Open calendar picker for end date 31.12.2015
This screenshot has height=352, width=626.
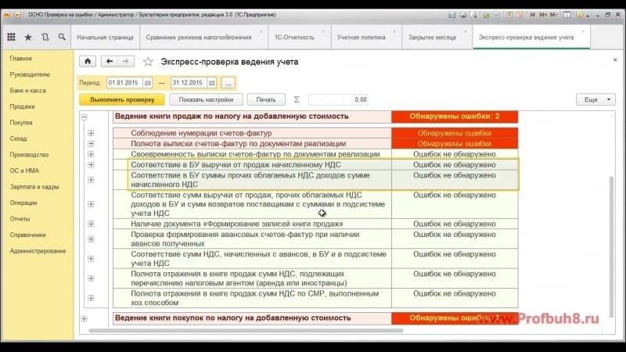click(x=211, y=83)
